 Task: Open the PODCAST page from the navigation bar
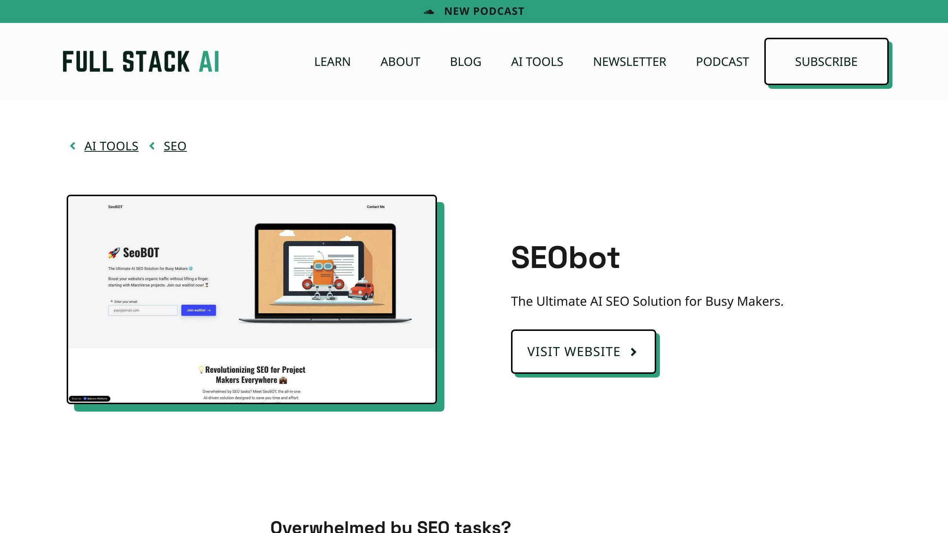(x=722, y=61)
